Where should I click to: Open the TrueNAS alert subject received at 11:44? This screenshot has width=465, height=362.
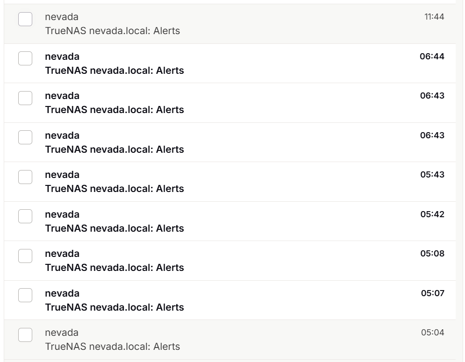[x=112, y=31]
